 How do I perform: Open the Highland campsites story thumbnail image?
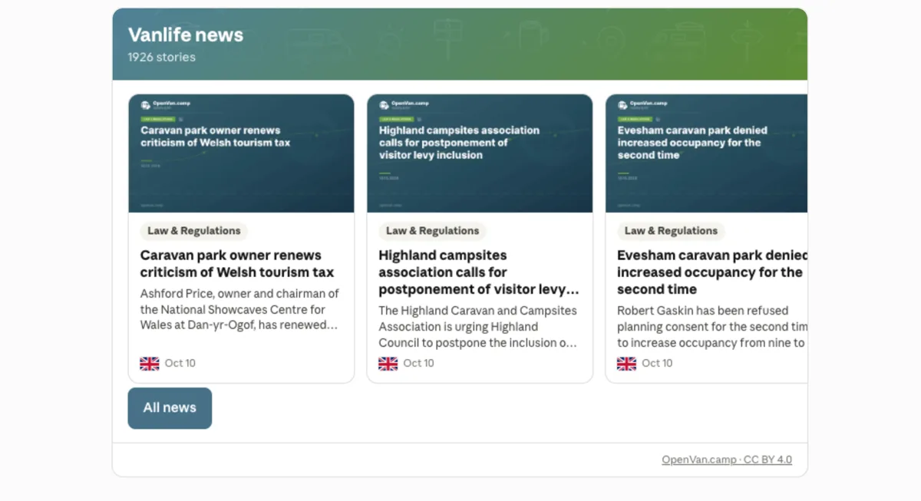(480, 153)
